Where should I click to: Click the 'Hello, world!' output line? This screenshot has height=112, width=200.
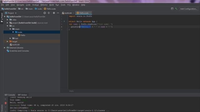pyautogui.click(x=17, y=103)
